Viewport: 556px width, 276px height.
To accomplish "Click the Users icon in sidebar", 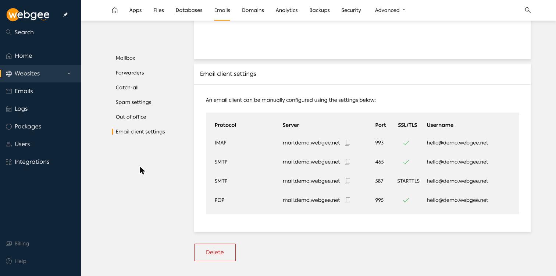I will coord(9,144).
